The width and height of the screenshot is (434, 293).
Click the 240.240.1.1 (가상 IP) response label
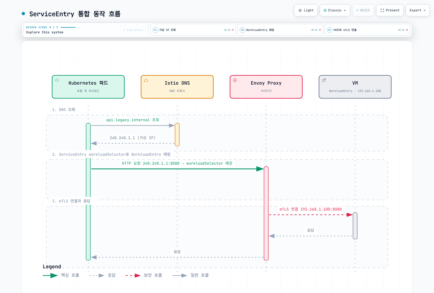click(x=133, y=138)
